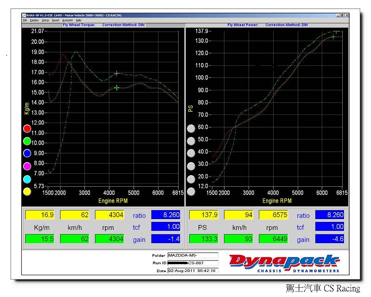Toggle the yellow run trace button
The height and width of the screenshot is (297, 371).
(27, 191)
